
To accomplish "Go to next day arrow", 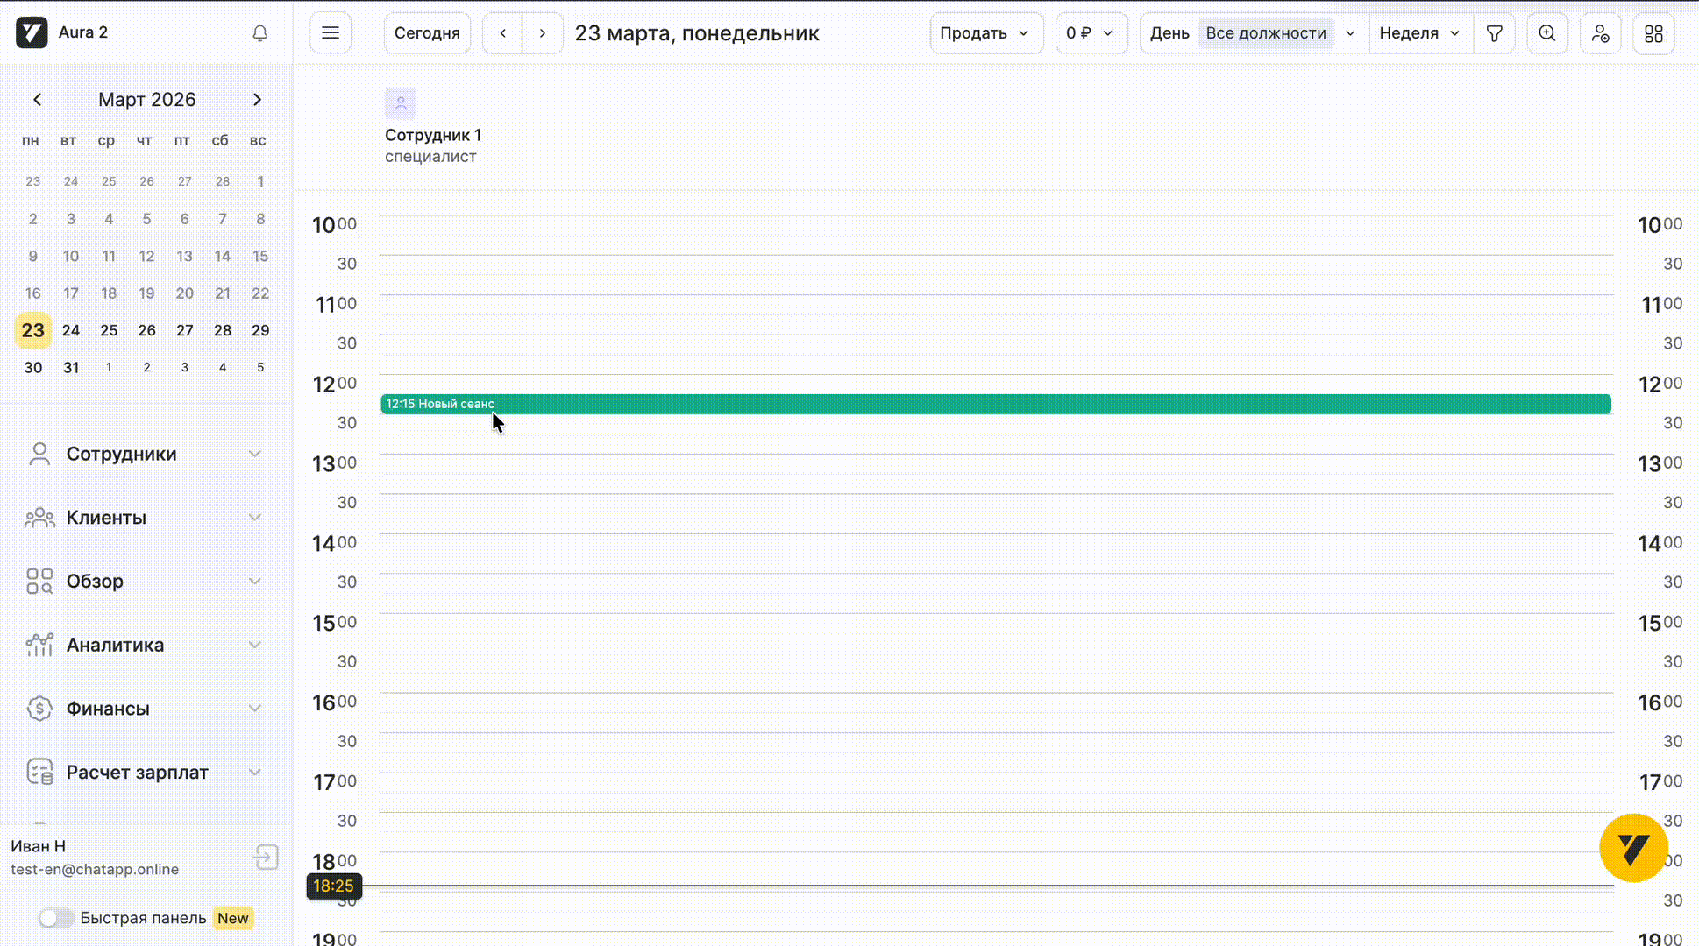I will point(543,33).
